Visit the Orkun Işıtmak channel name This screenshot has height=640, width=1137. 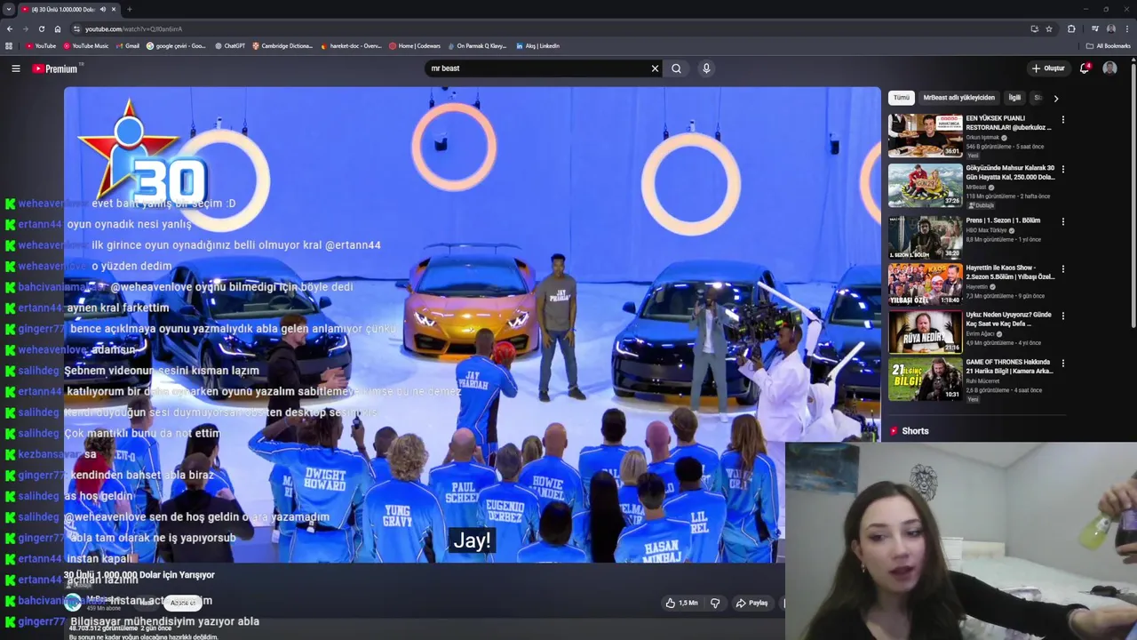[982, 138]
